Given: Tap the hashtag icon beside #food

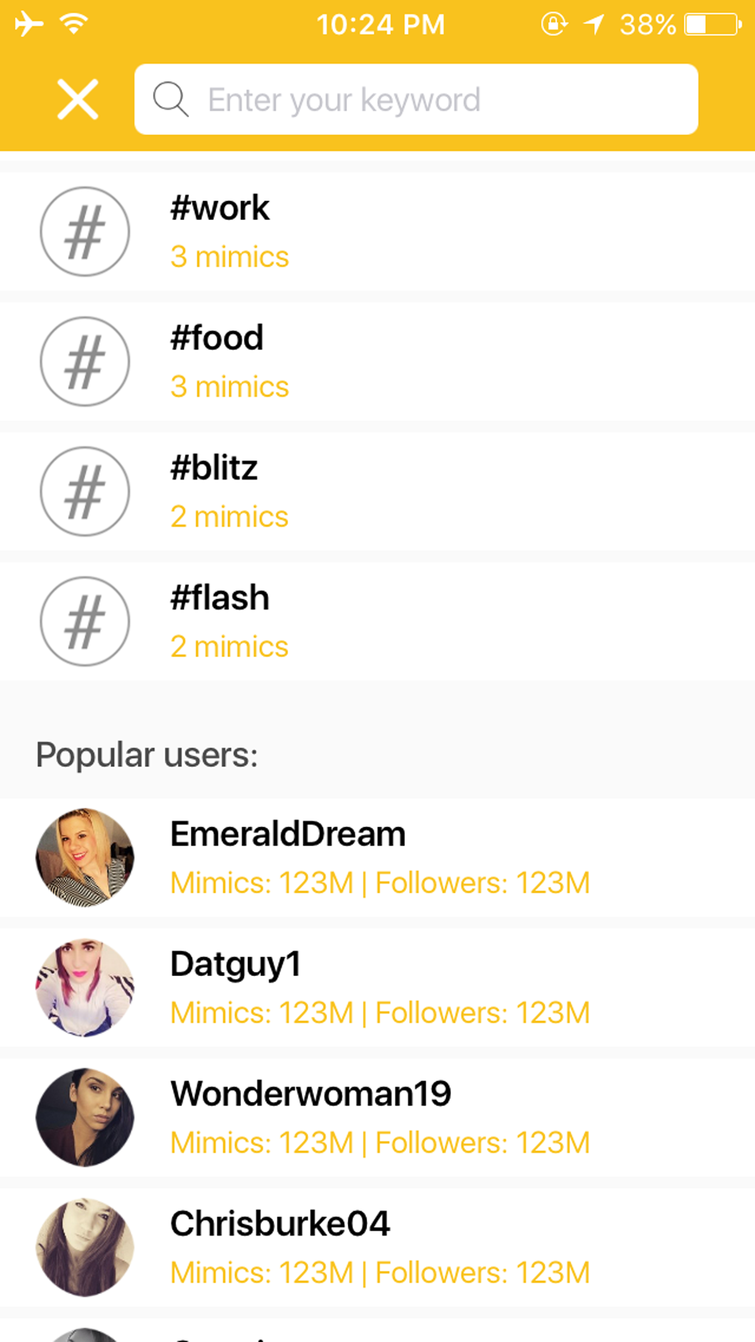Looking at the screenshot, I should pyautogui.click(x=84, y=362).
